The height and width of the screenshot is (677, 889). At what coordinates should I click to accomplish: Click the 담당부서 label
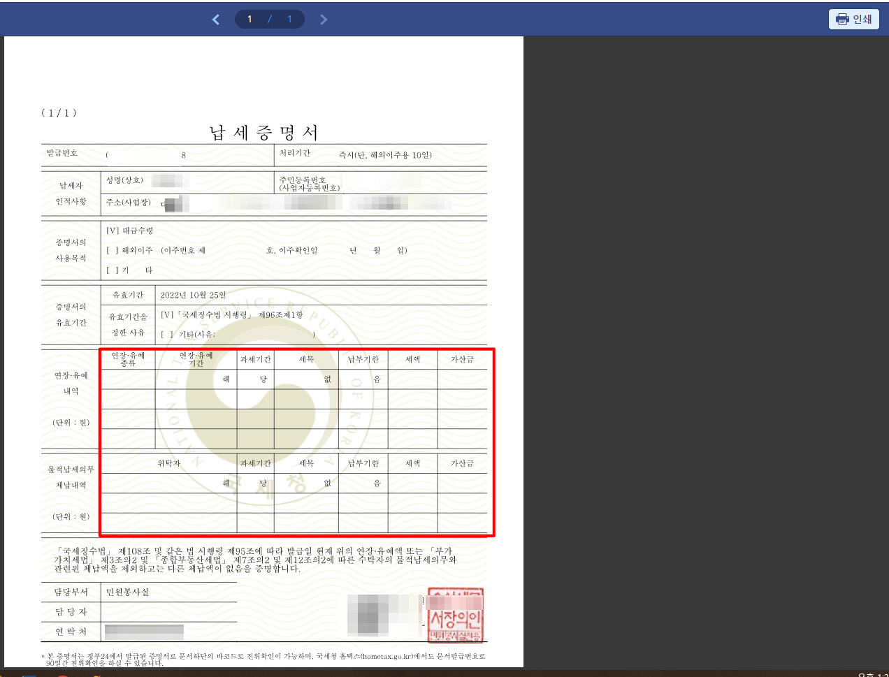click(71, 592)
